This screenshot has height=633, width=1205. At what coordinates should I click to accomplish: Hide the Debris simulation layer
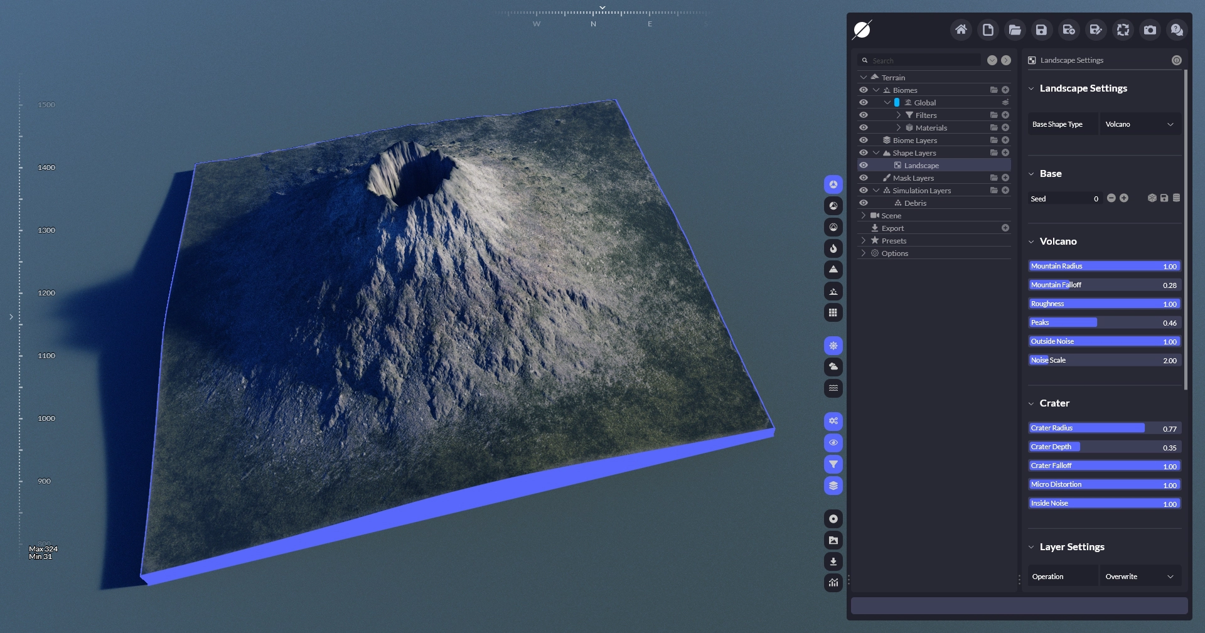coord(864,203)
